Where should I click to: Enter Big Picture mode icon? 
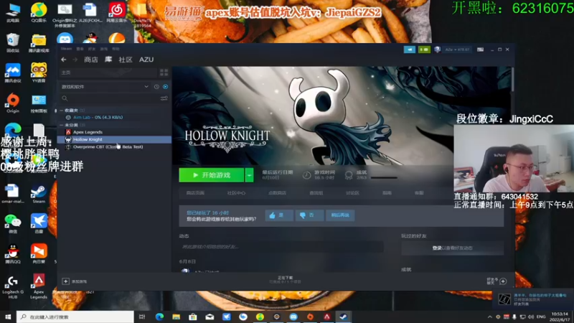tap(480, 50)
